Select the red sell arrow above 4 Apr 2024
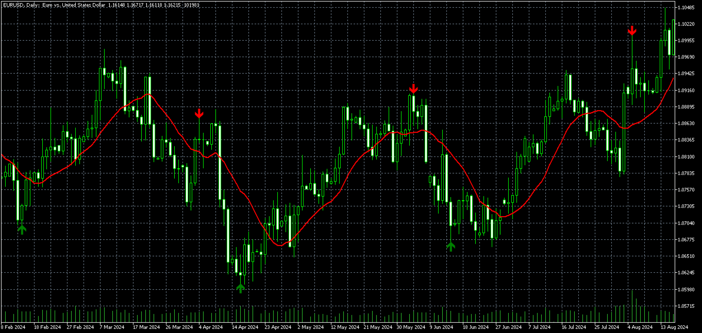Screen dimensions: 702x333 click(200, 114)
